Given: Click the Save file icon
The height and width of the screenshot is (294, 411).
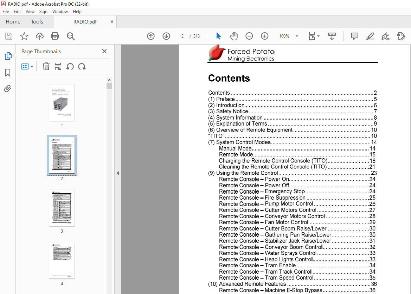Looking at the screenshot, I should coord(9,36).
